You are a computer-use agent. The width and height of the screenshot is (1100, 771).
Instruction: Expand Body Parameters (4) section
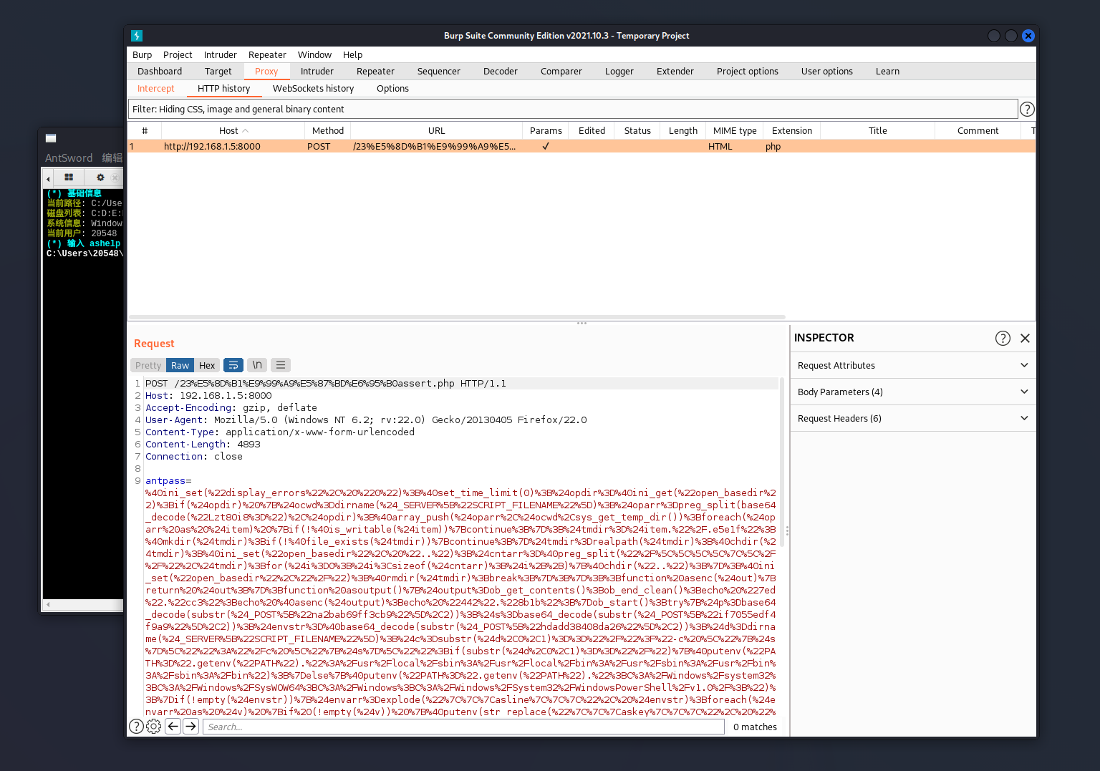913,392
